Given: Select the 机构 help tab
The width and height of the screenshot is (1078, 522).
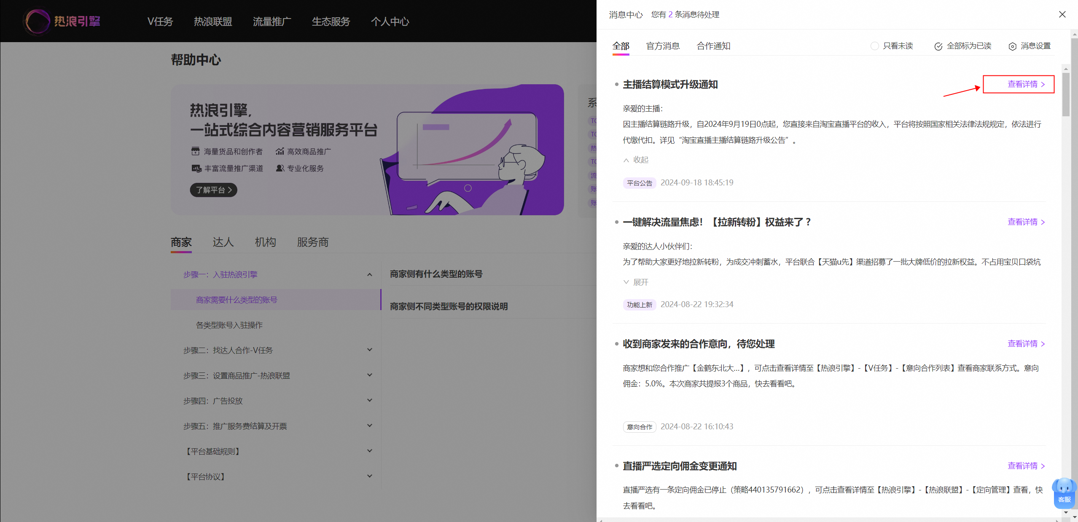Looking at the screenshot, I should [265, 242].
